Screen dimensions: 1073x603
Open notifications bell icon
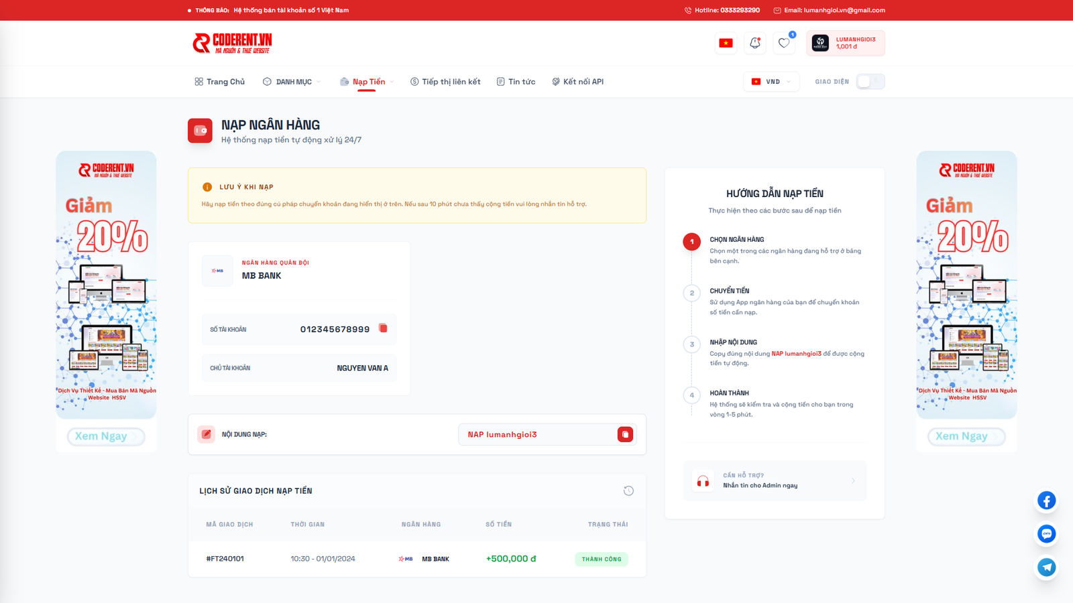click(x=755, y=42)
